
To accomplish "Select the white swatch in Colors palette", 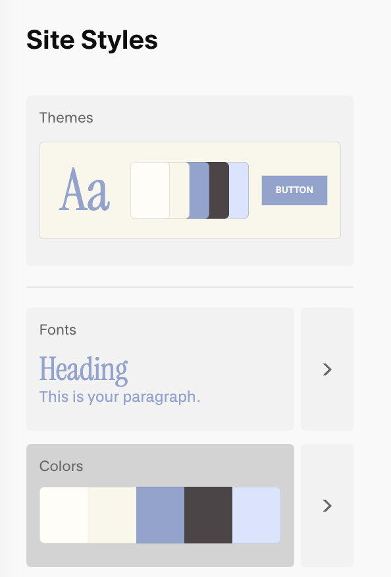I will pos(64,515).
